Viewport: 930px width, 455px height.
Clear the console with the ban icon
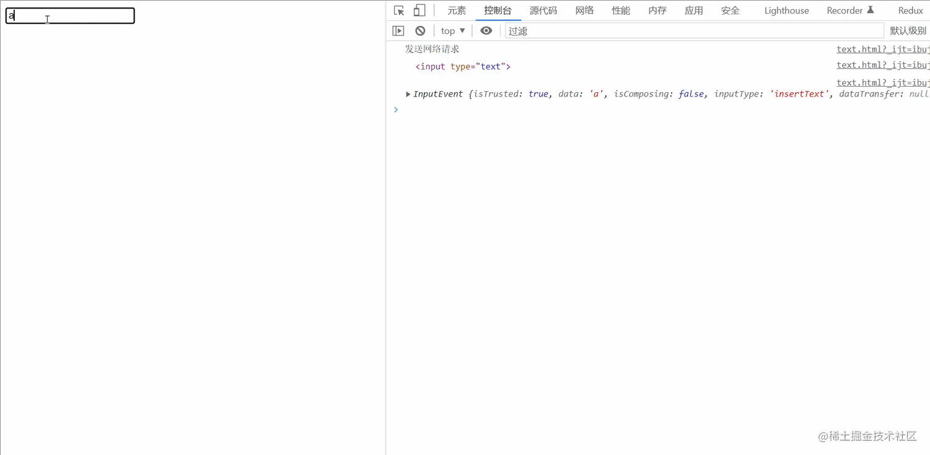coord(420,31)
